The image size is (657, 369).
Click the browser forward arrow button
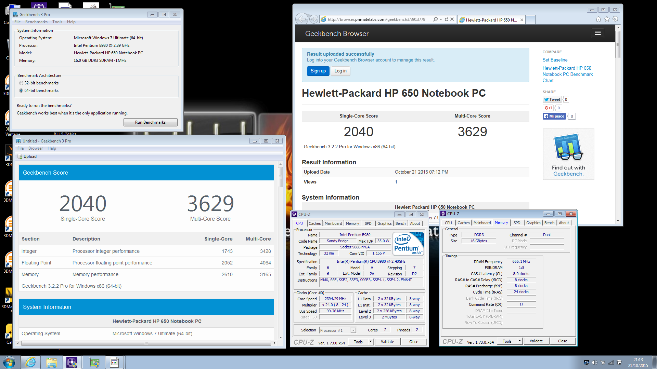(313, 19)
